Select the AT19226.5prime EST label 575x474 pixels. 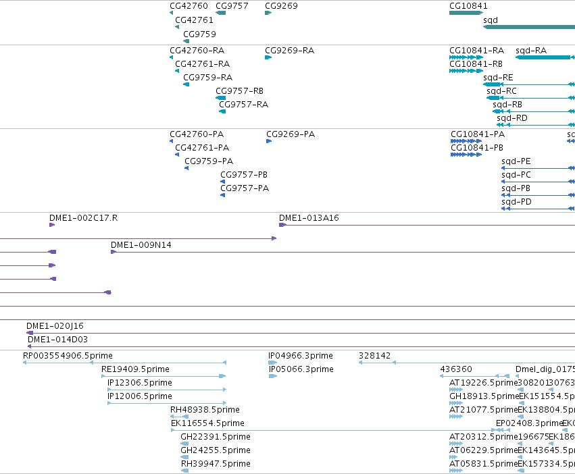483,383
